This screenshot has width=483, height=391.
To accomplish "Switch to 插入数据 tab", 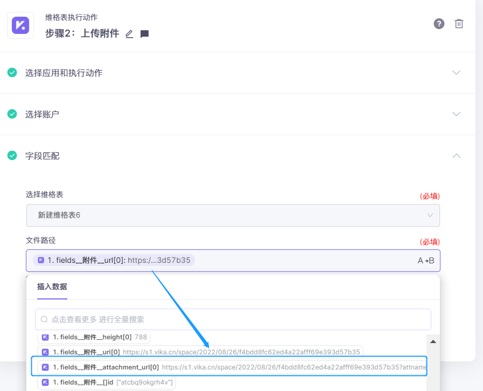I will pos(52,287).
